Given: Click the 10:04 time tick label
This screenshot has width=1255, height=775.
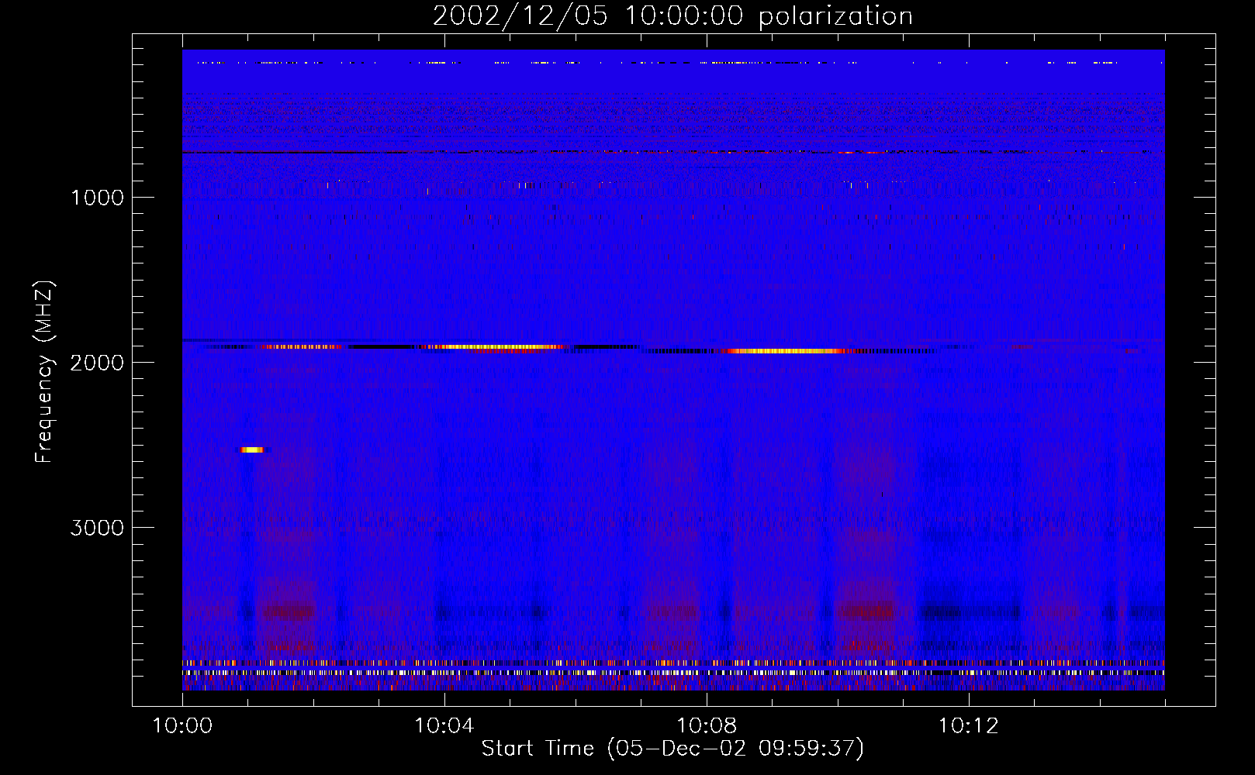Looking at the screenshot, I should coord(444,726).
